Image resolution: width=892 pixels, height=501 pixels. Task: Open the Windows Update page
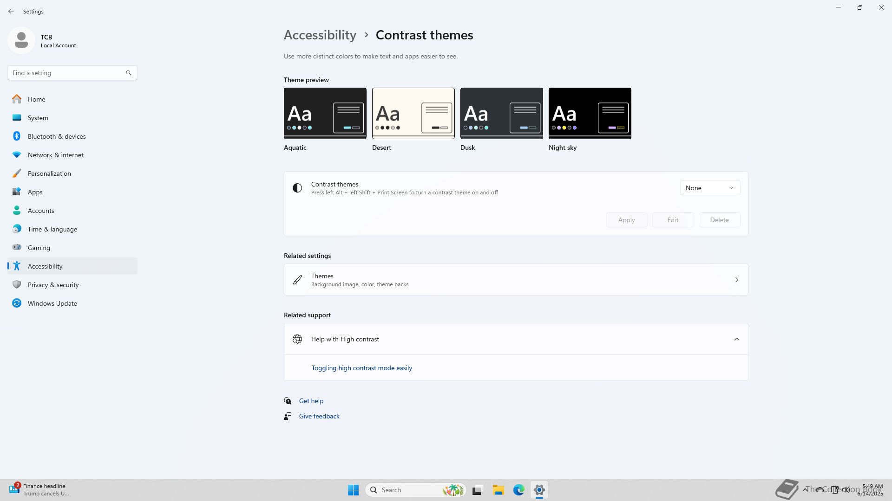(x=52, y=303)
